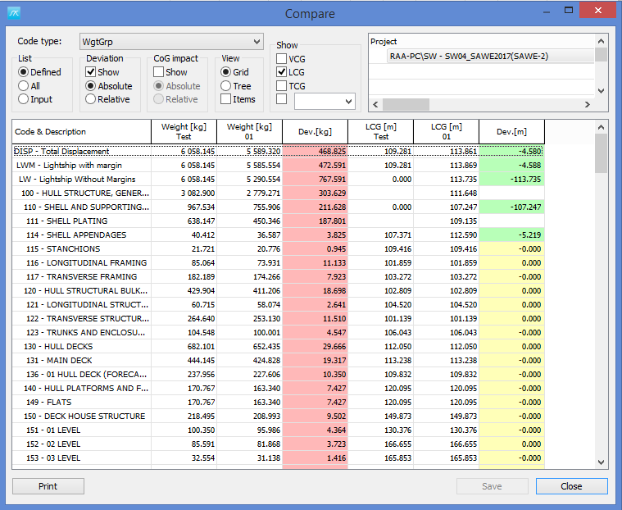Select Relative deviation mode
This screenshot has width=622, height=510.
pos(91,99)
